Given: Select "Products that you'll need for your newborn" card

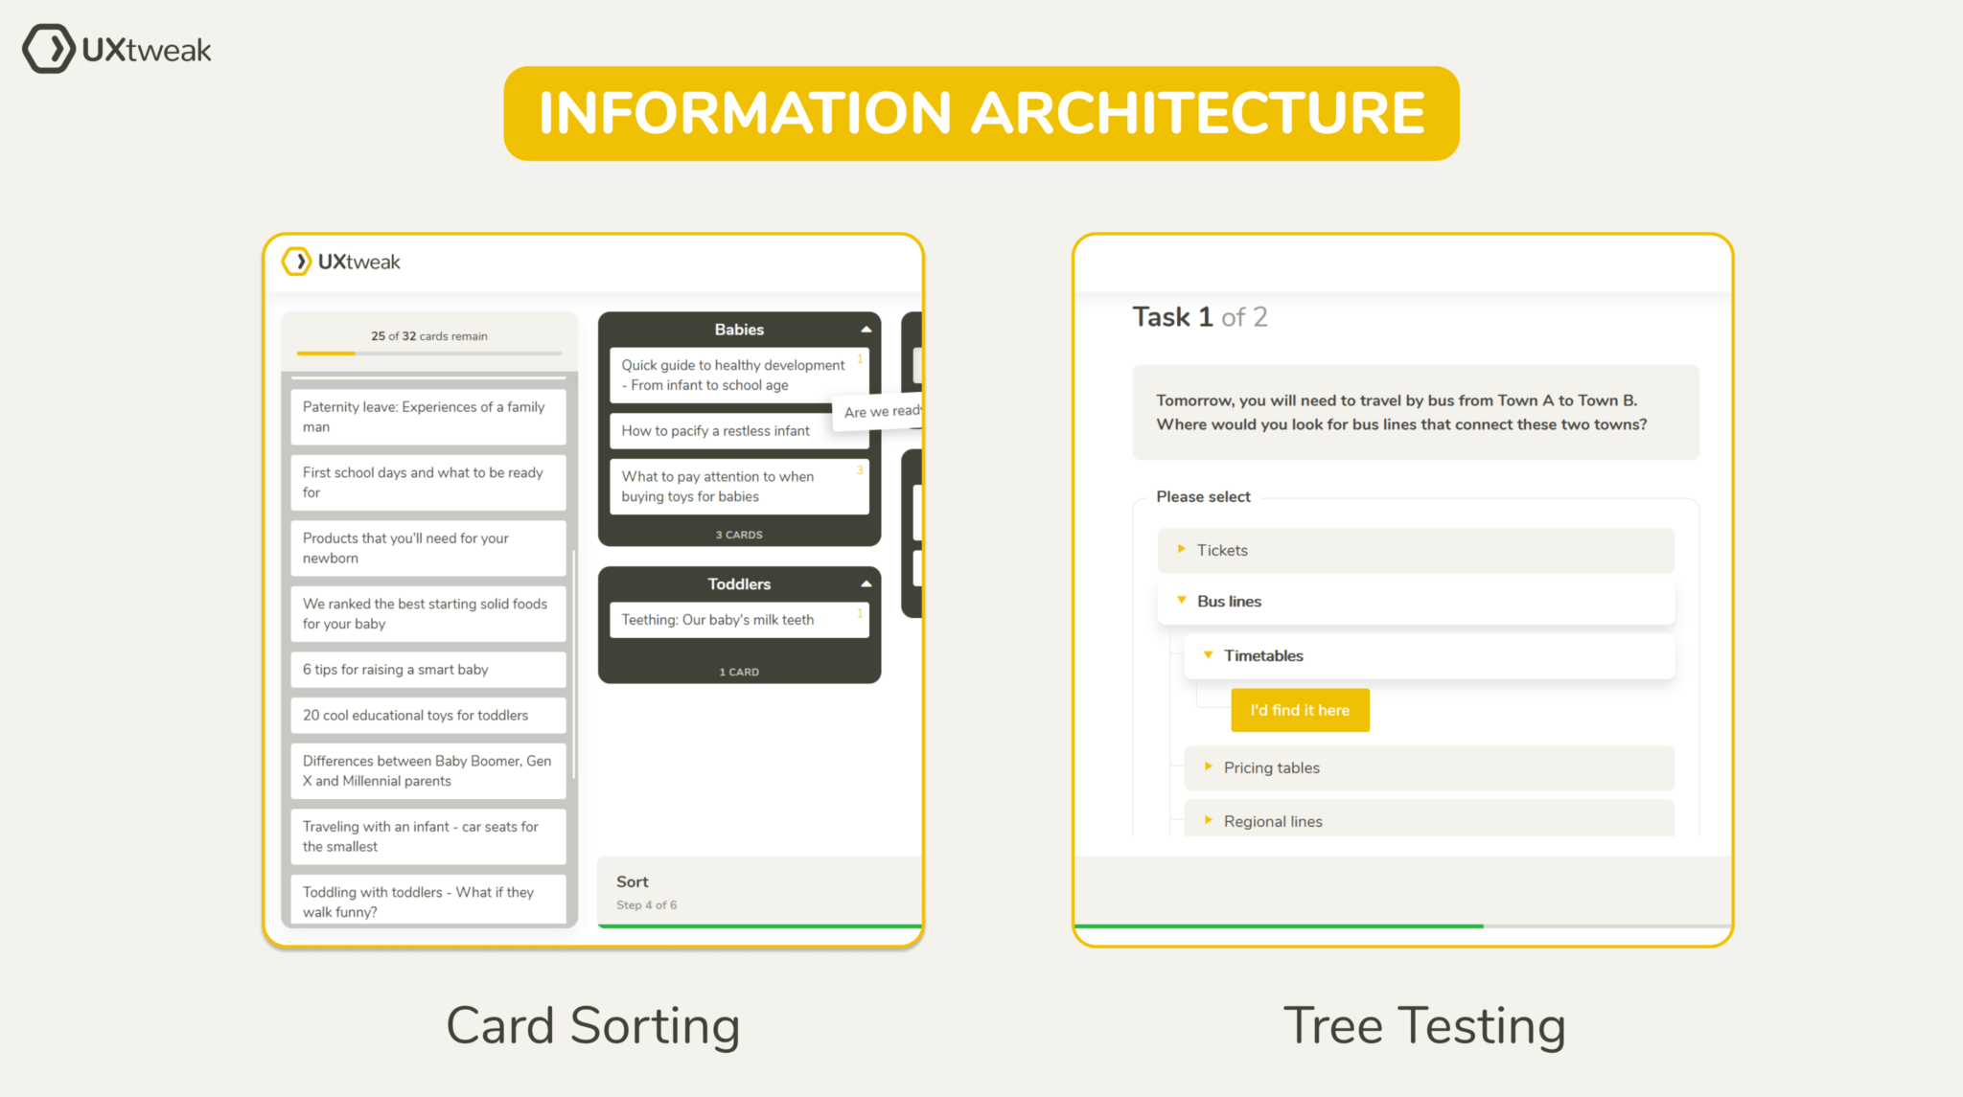Looking at the screenshot, I should point(428,548).
